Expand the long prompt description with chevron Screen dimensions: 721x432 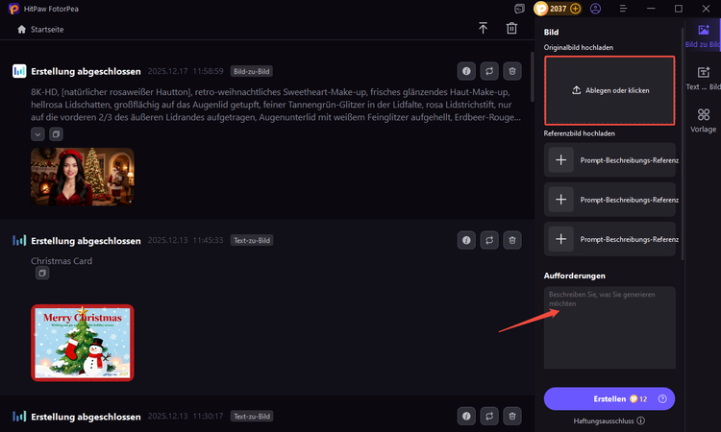click(37, 134)
